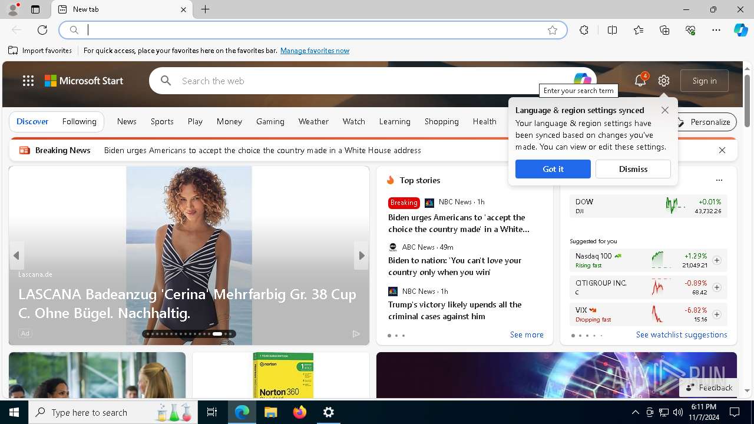Open the tab actions menu icon
This screenshot has height=424, width=754.
[35, 9]
